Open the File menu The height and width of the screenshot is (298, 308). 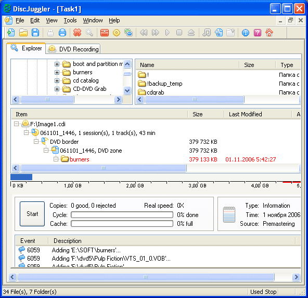20,20
